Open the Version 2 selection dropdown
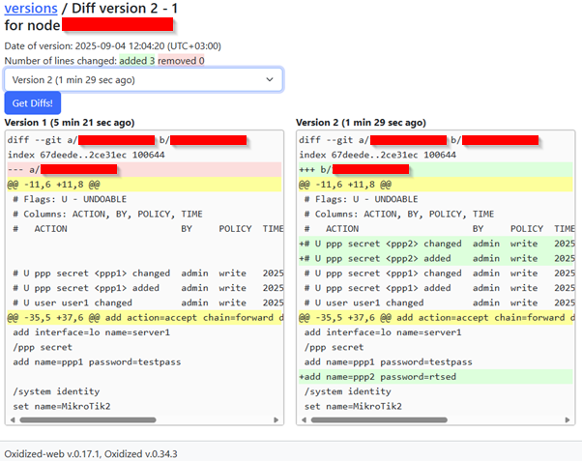The height and width of the screenshot is (461, 582). point(143,80)
